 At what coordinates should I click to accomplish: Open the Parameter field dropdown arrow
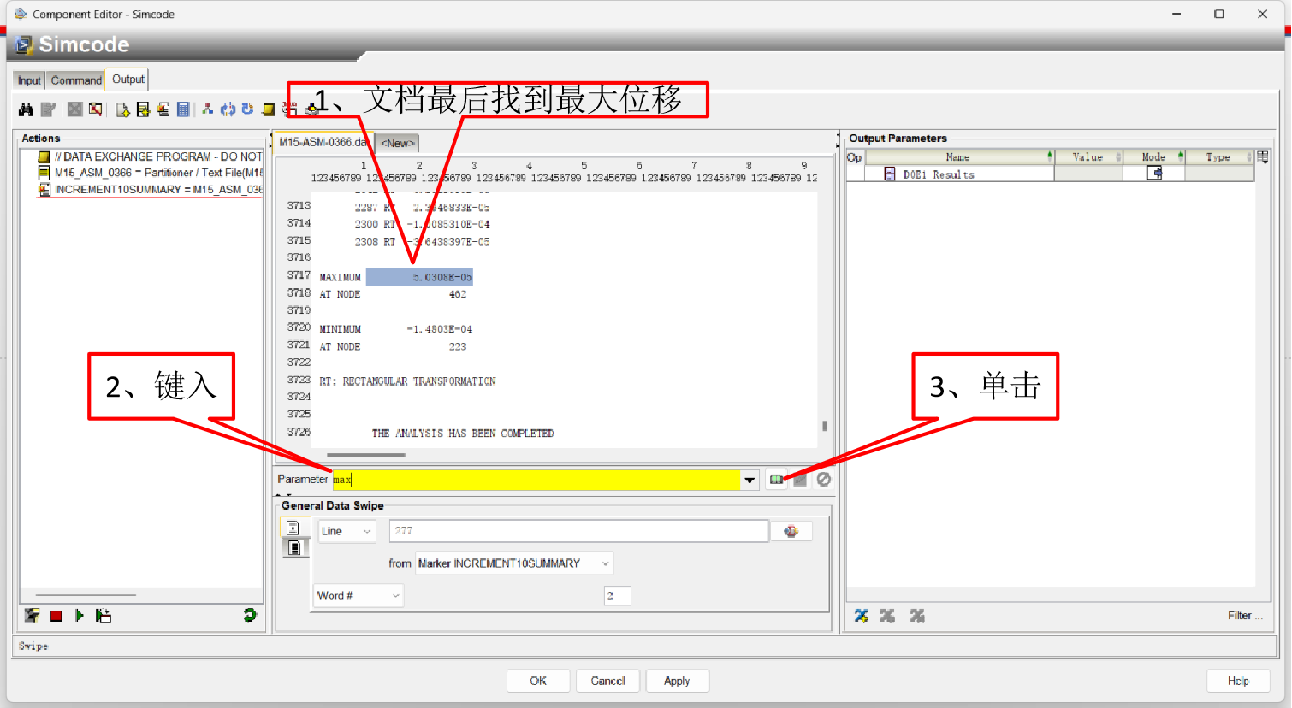pos(750,480)
